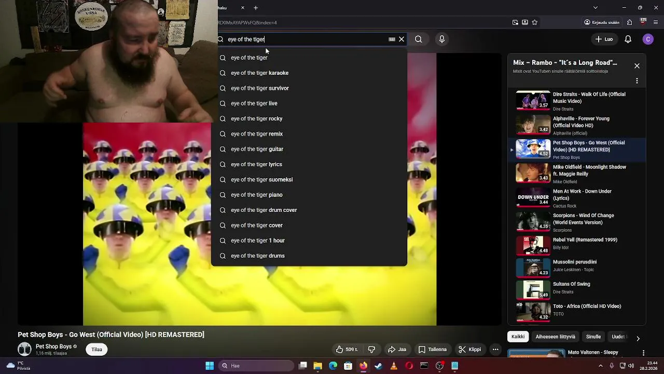
Task: Choose 'eye of the tiger suomeksi' suggestion
Action: [x=309, y=180]
